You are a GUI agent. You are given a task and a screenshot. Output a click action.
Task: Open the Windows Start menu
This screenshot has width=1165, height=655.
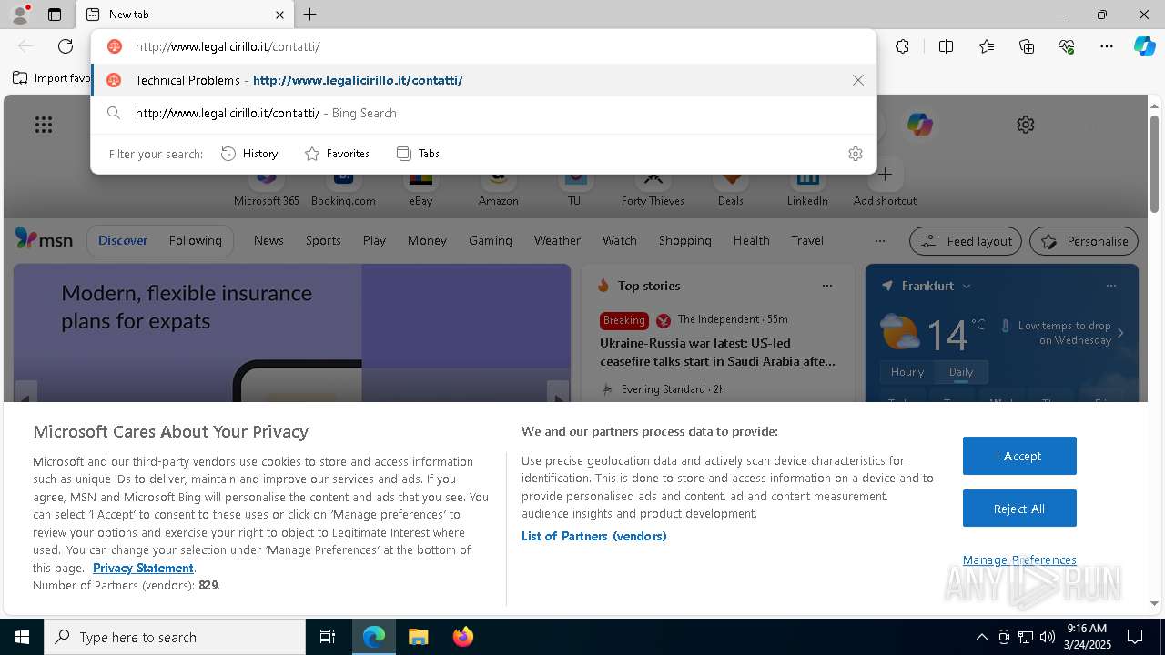pyautogui.click(x=22, y=637)
